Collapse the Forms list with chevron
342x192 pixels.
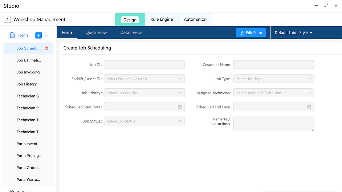(x=46, y=35)
